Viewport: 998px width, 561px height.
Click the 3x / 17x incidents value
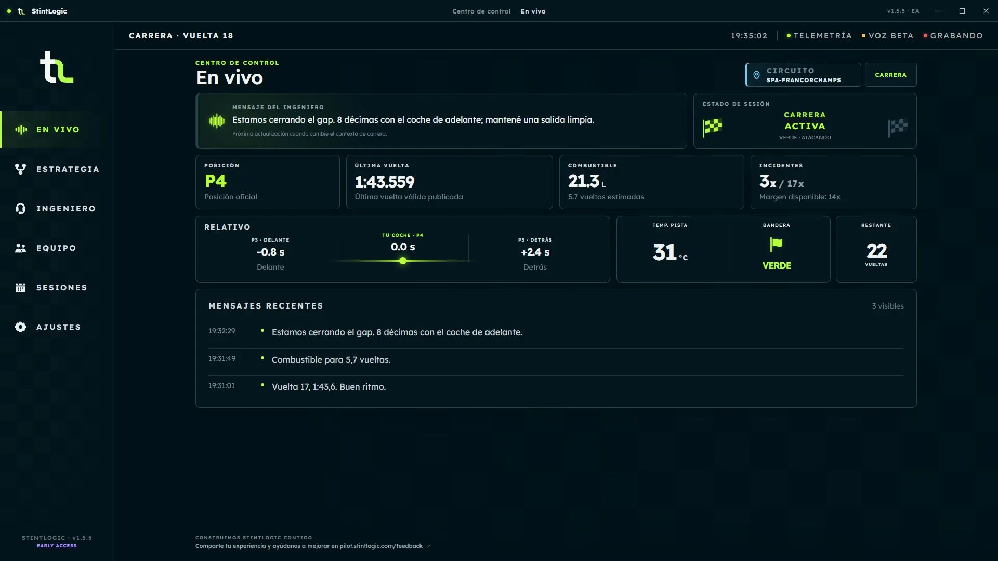point(781,181)
